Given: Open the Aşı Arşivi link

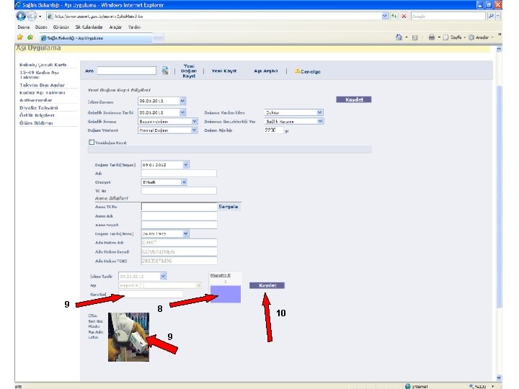Looking at the screenshot, I should pos(266,71).
